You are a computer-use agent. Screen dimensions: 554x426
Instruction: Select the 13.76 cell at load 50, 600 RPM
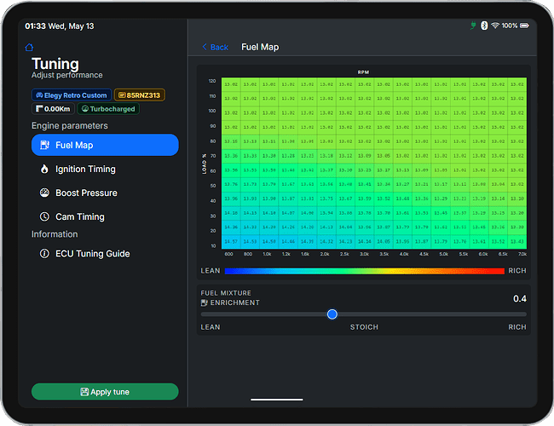pos(231,184)
